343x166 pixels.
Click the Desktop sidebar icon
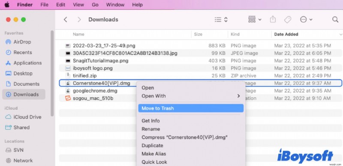coord(8,73)
